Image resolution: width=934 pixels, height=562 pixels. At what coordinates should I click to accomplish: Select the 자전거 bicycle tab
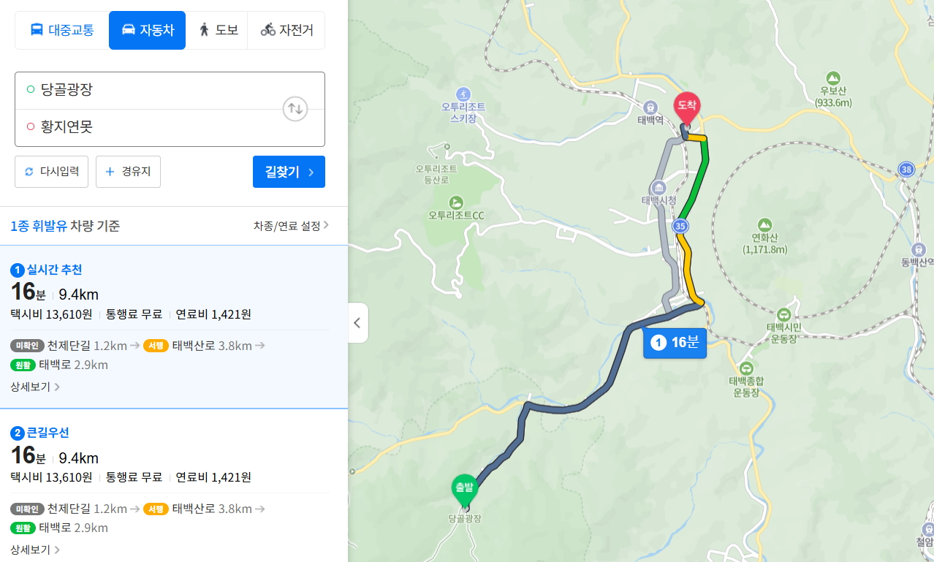click(286, 30)
